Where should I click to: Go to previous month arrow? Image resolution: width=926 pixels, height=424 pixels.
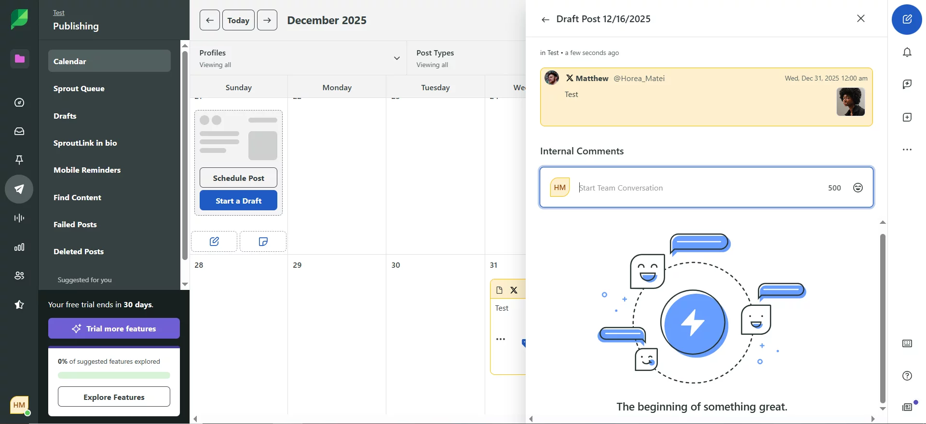[x=210, y=20]
